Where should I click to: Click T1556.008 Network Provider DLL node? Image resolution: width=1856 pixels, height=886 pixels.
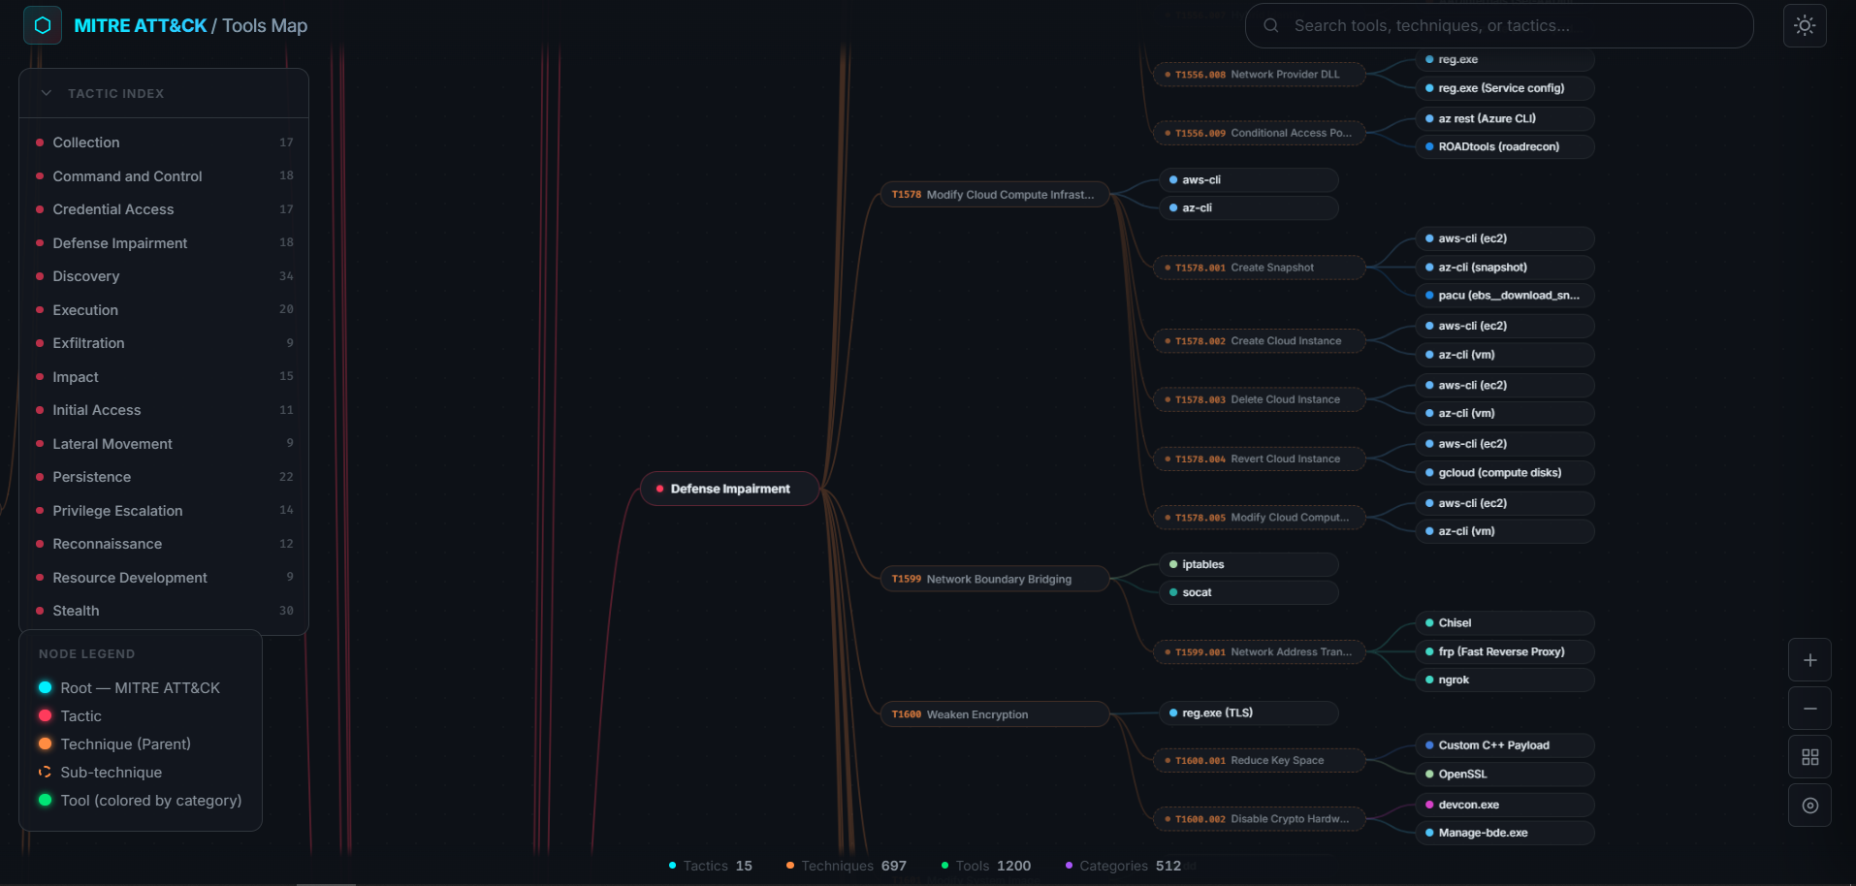point(1259,75)
